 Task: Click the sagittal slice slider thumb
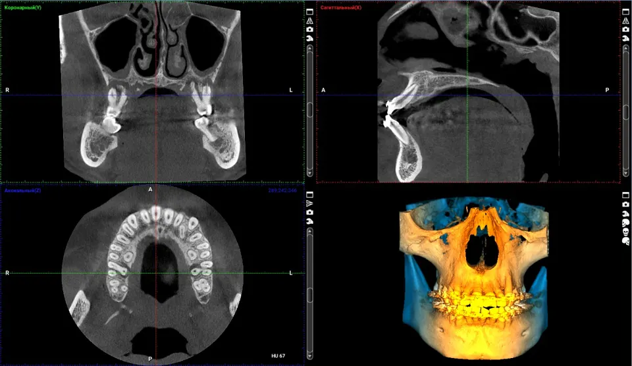tap(625, 112)
